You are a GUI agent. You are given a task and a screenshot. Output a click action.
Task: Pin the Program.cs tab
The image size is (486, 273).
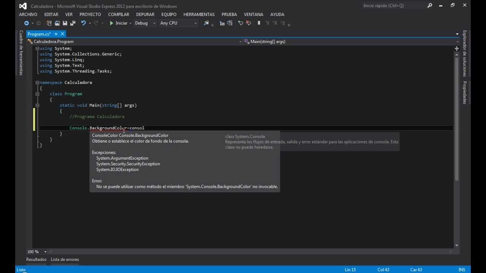point(56,34)
